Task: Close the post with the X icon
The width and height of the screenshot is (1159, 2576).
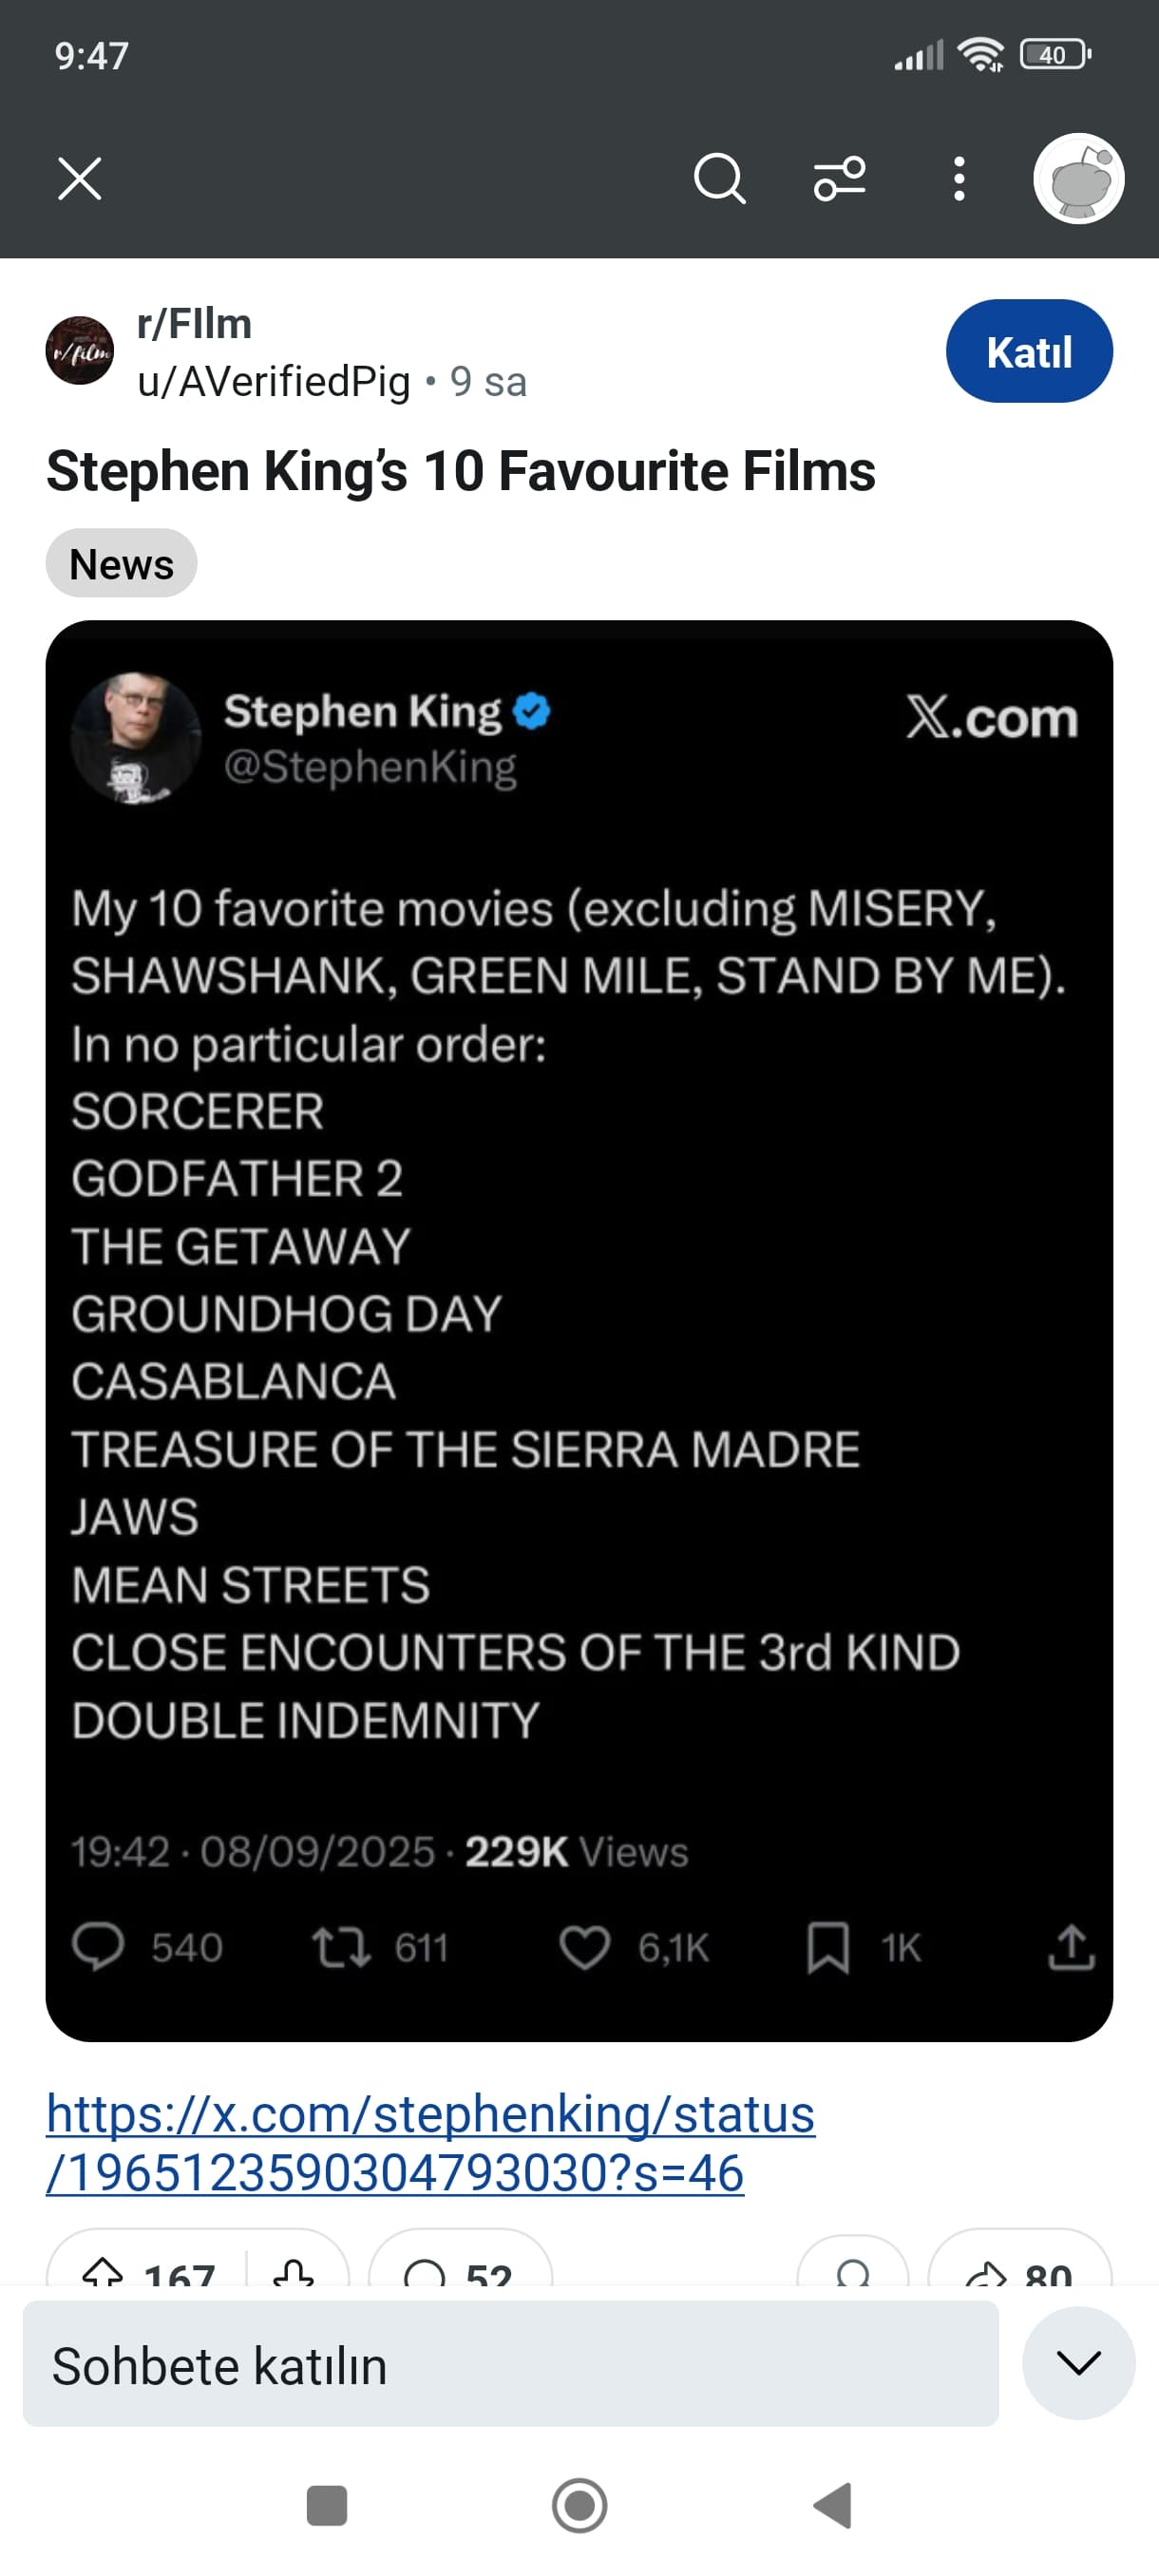Action: tap(80, 180)
